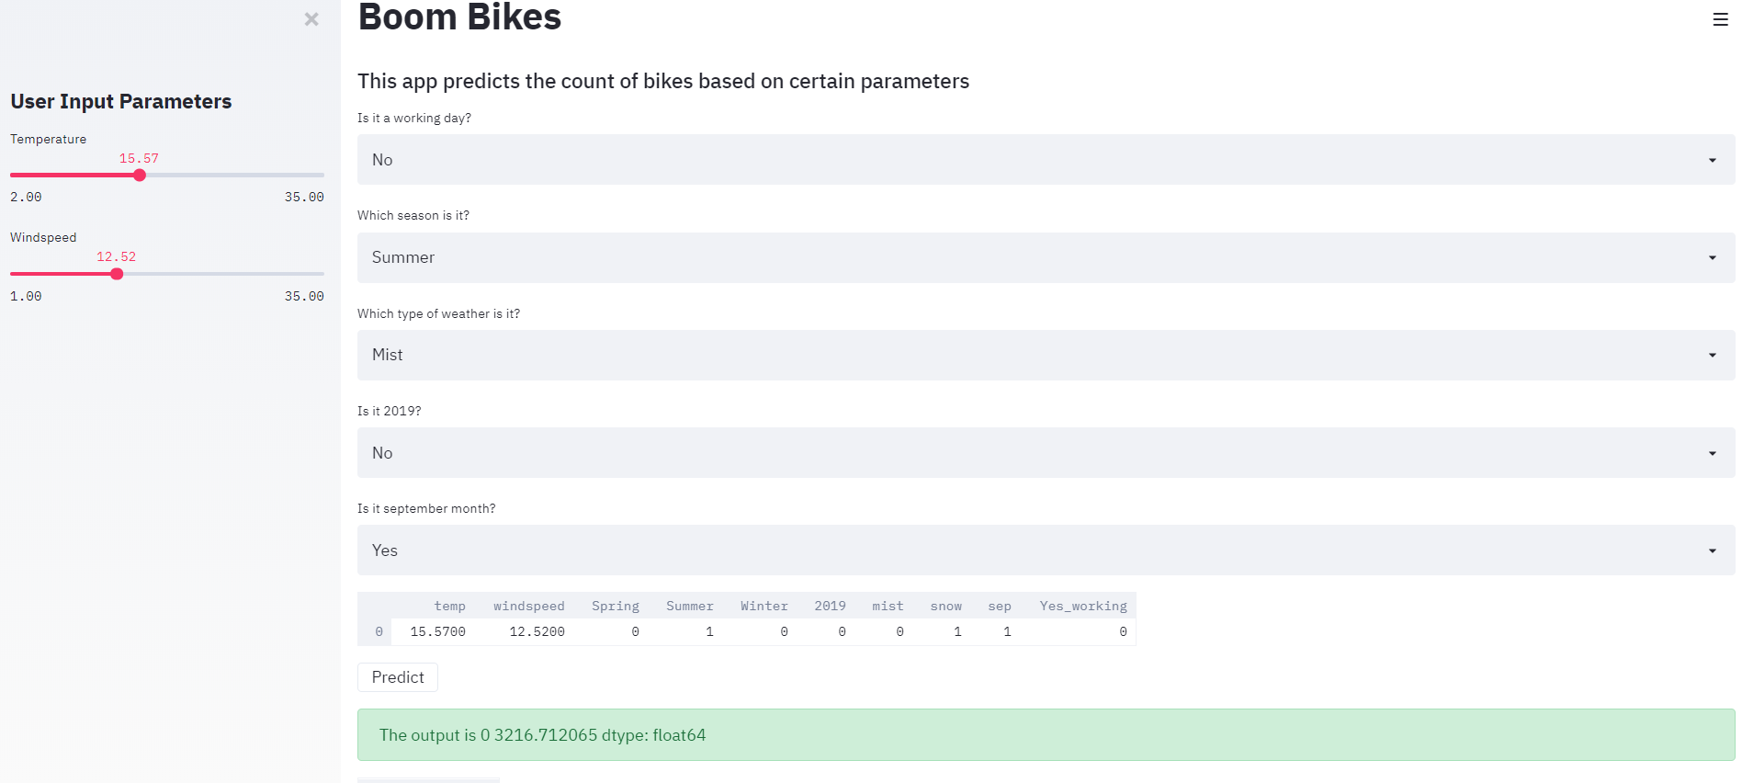Select the Yes_working column header
The image size is (1742, 783).
pos(1082,606)
